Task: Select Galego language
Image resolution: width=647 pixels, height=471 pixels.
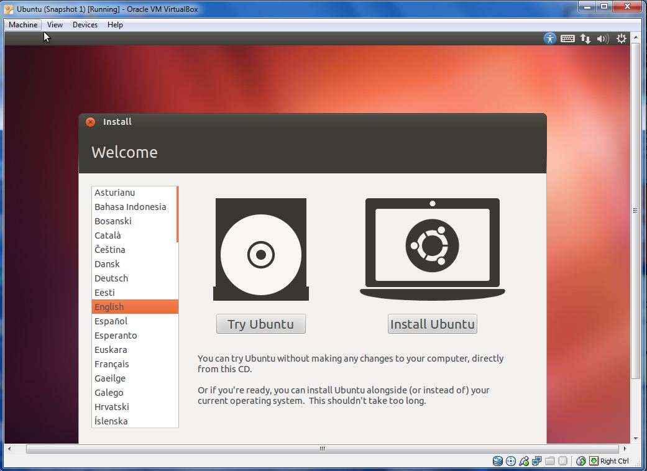Action: point(135,393)
